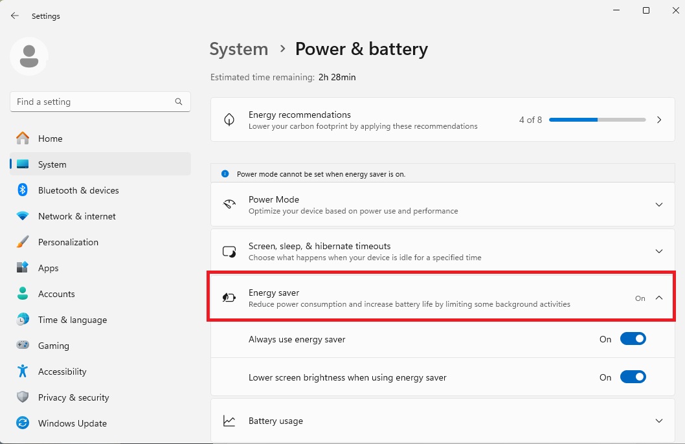The width and height of the screenshot is (685, 444).
Task: Open Time & language settings
Action: pyautogui.click(x=100, y=320)
